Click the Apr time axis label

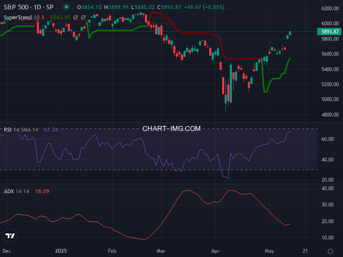pyautogui.click(x=215, y=251)
